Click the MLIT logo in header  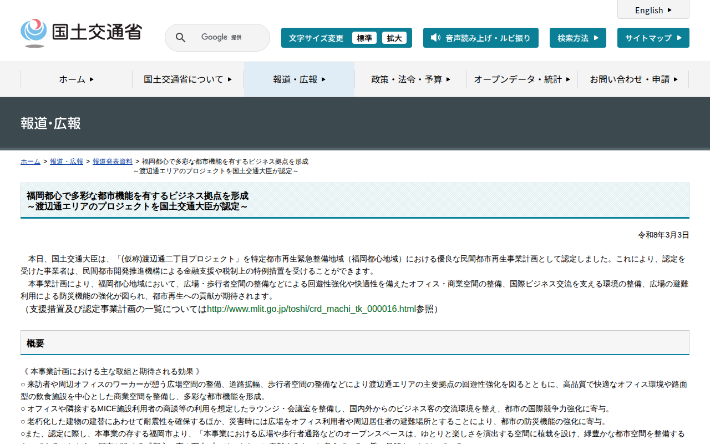(x=82, y=33)
